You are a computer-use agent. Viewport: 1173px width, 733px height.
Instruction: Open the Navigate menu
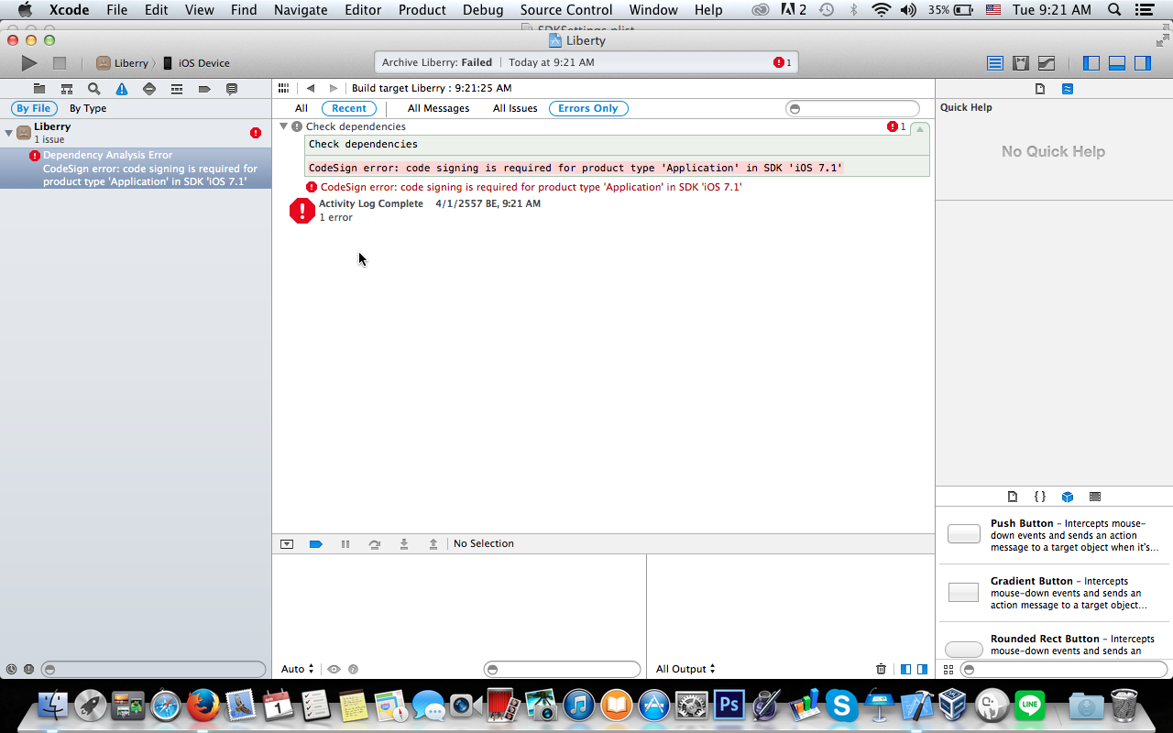point(301,10)
